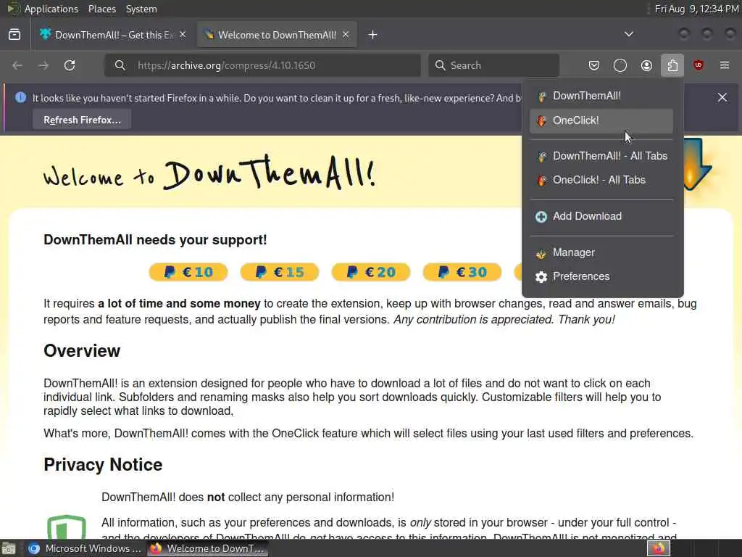Click the Search input field
The image size is (742, 557).
tap(494, 65)
